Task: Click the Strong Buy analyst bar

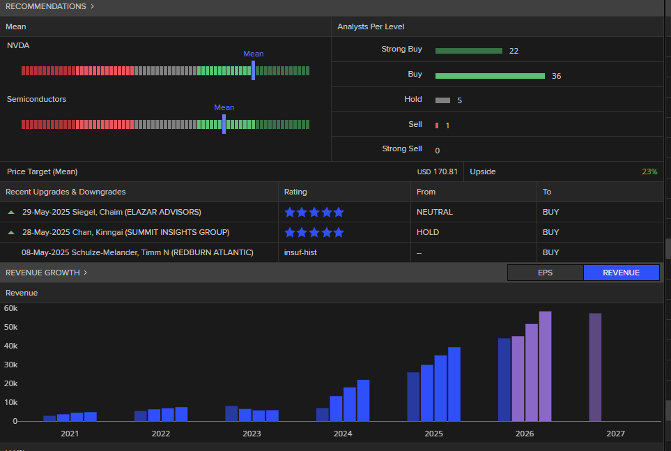Action: click(x=468, y=51)
